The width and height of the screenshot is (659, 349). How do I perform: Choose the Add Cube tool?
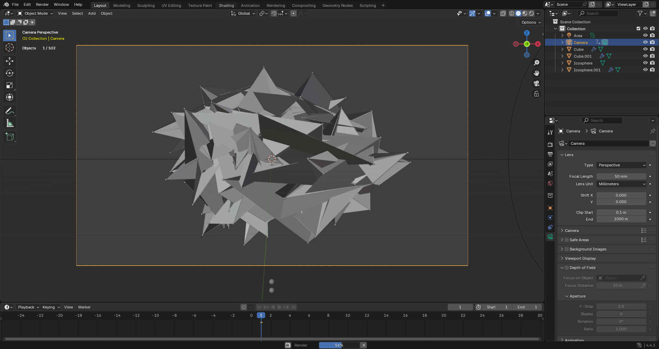[x=10, y=137]
